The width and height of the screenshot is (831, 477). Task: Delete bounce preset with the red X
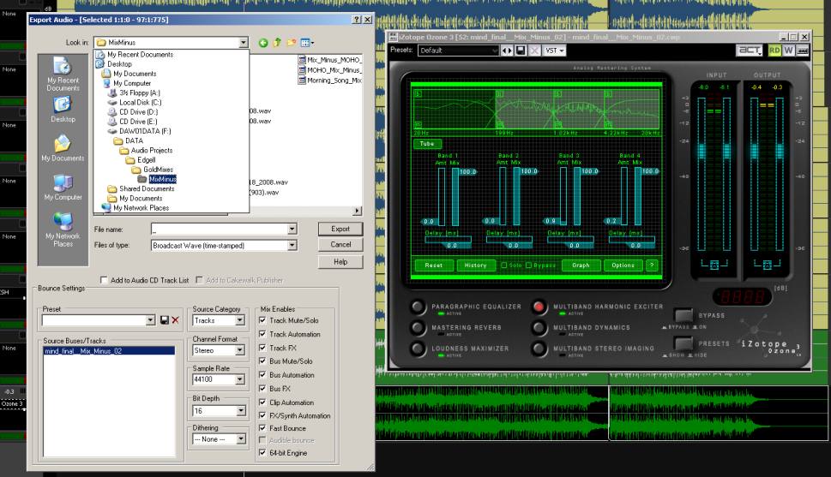[x=175, y=320]
